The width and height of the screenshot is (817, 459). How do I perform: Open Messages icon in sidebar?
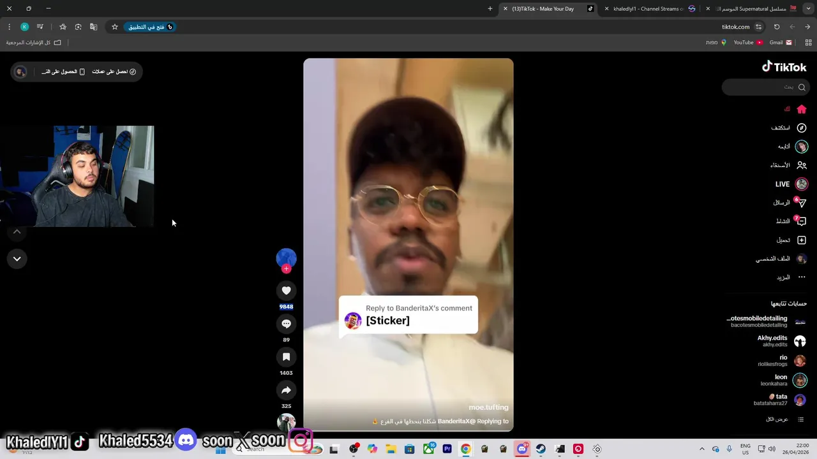802,203
